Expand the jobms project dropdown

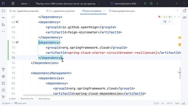coord(25,4)
